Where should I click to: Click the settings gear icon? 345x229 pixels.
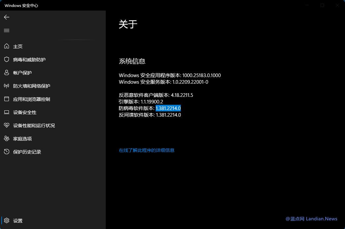point(7,220)
